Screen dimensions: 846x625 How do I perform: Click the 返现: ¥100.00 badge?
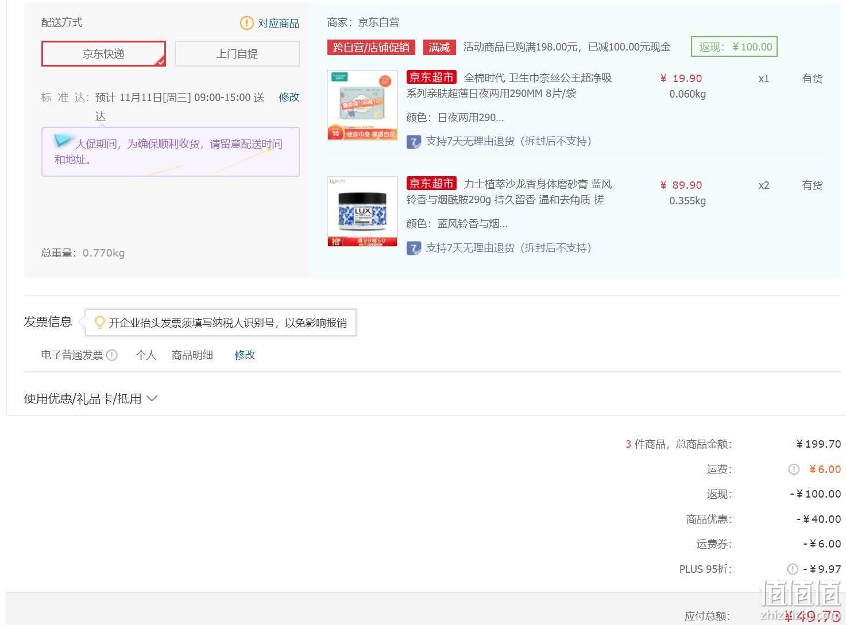pyautogui.click(x=734, y=47)
